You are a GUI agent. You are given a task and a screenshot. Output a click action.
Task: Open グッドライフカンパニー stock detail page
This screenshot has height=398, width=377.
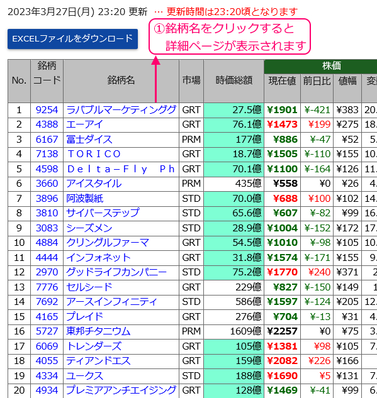[116, 272]
